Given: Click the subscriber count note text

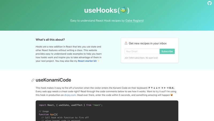Looking at the screenshot, I should 141,58.
